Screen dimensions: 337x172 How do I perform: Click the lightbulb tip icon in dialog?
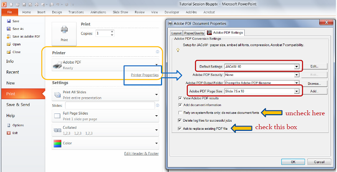178,50
